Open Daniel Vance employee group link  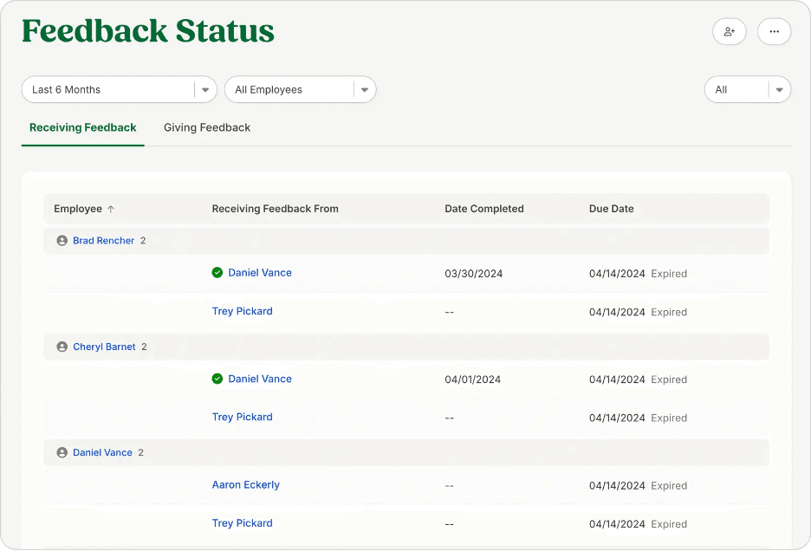tap(102, 453)
